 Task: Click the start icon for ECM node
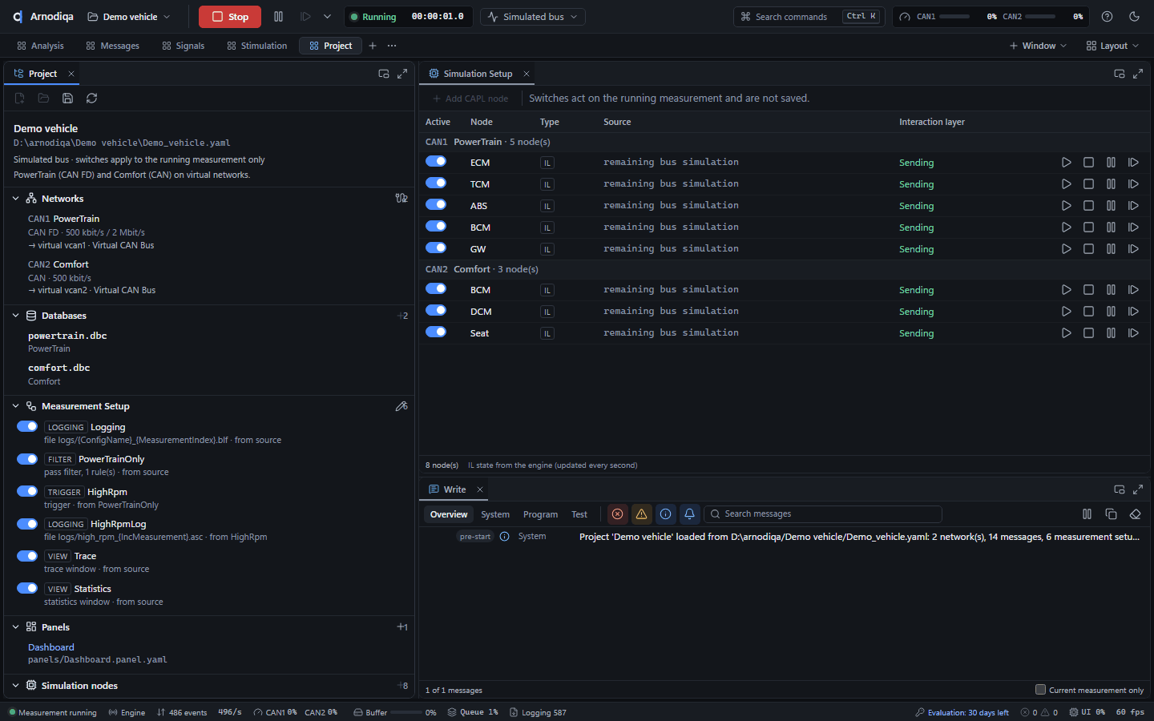click(1066, 163)
